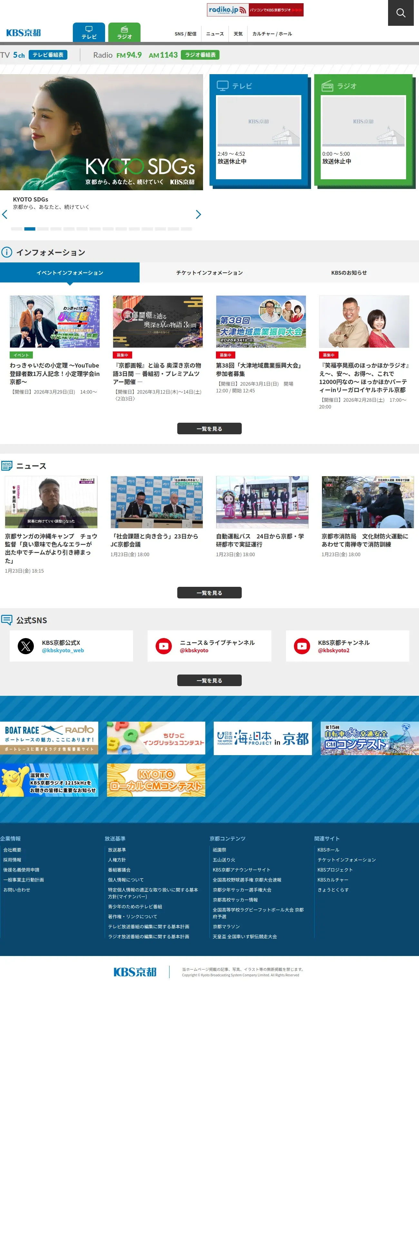Switch to チケットインフォメーション tab
This screenshot has height=1242, width=419.
coord(209,272)
